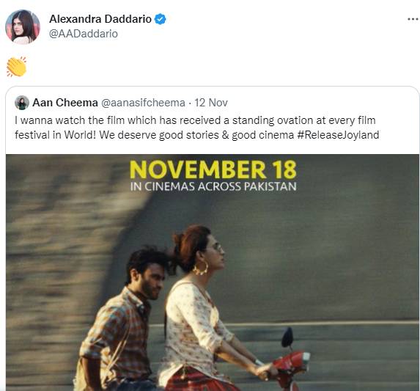
Task: Click the 12 Nov timestamp
Action: coord(211,103)
